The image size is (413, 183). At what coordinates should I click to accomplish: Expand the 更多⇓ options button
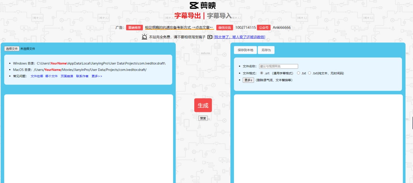click(x=248, y=80)
